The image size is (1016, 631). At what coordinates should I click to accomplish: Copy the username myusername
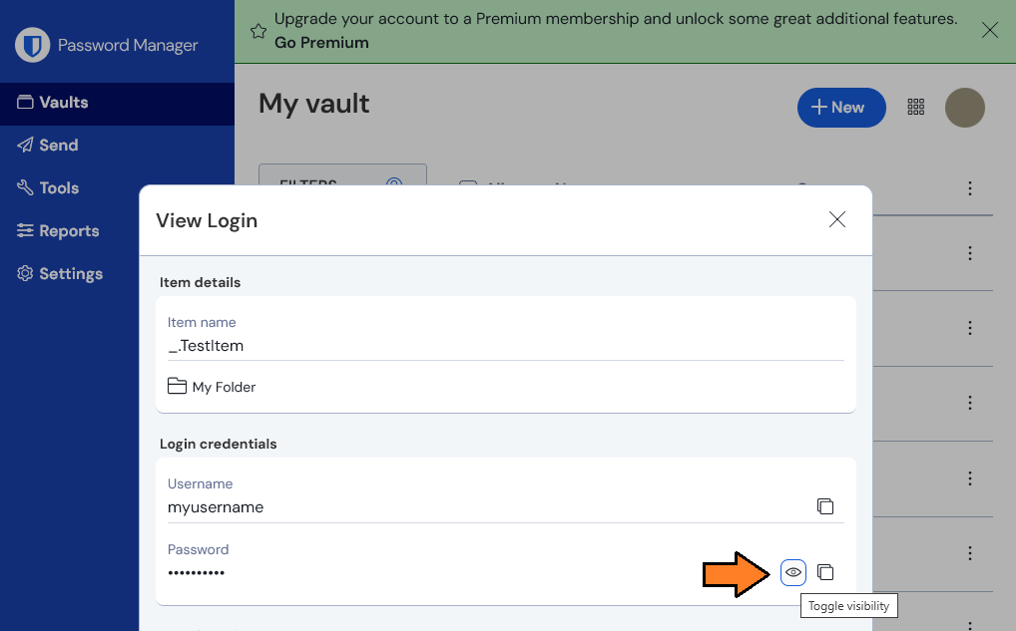pos(824,506)
